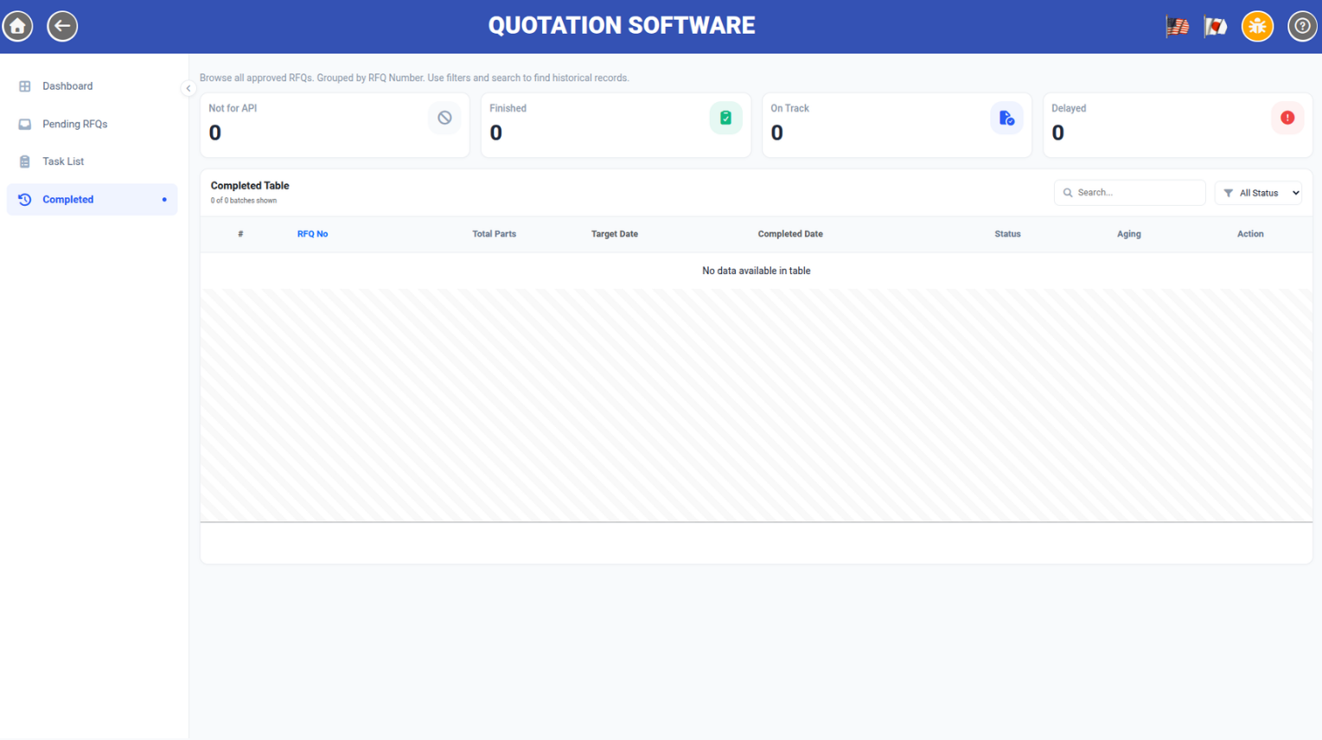Select Completed sidebar item
This screenshot has width=1322, height=740.
pyautogui.click(x=92, y=200)
